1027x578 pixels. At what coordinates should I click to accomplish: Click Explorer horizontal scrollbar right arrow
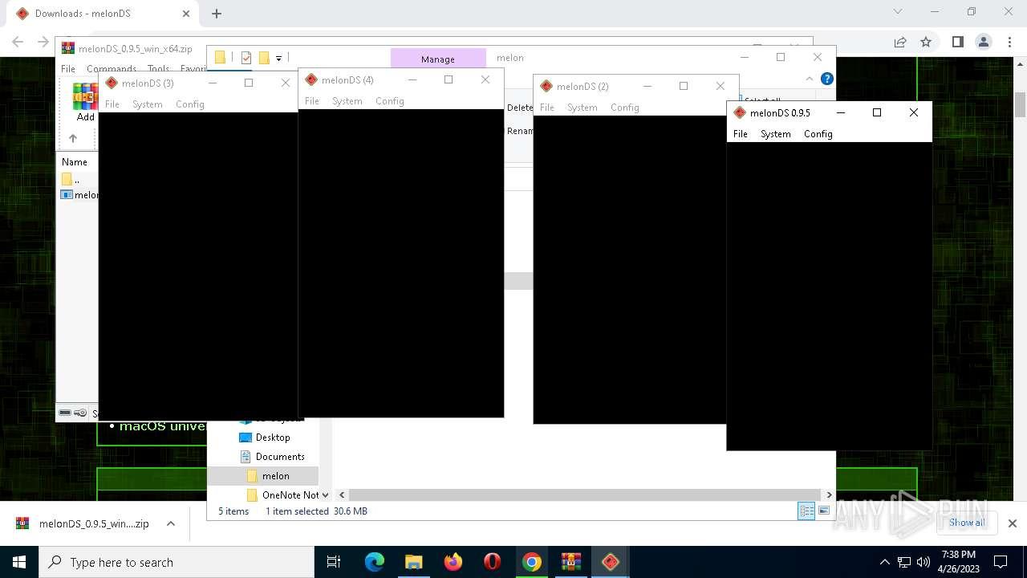point(829,495)
